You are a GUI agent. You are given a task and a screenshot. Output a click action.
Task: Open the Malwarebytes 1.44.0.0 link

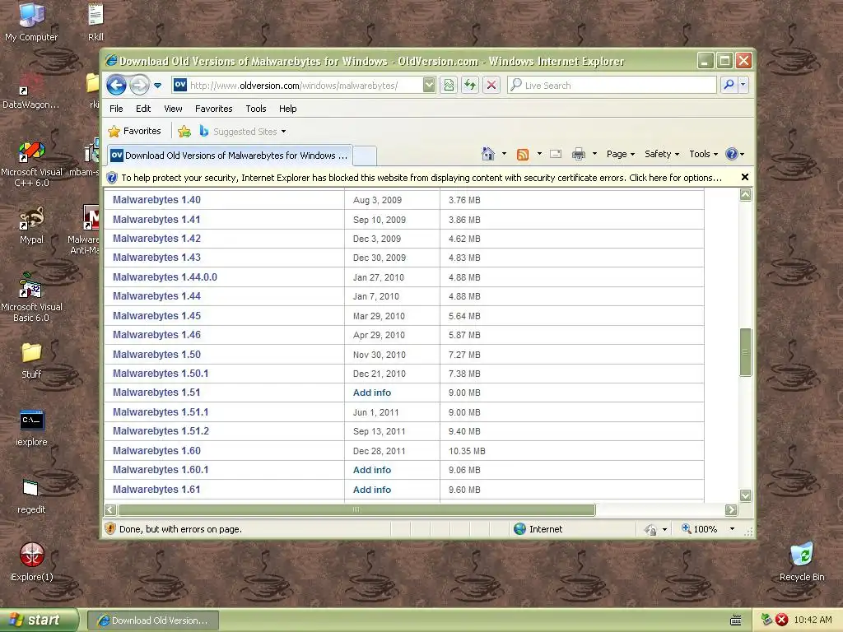[165, 277]
